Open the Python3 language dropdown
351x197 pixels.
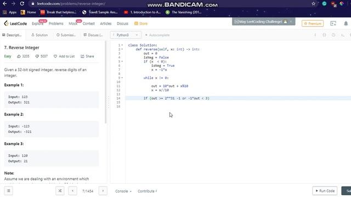[x=126, y=35]
